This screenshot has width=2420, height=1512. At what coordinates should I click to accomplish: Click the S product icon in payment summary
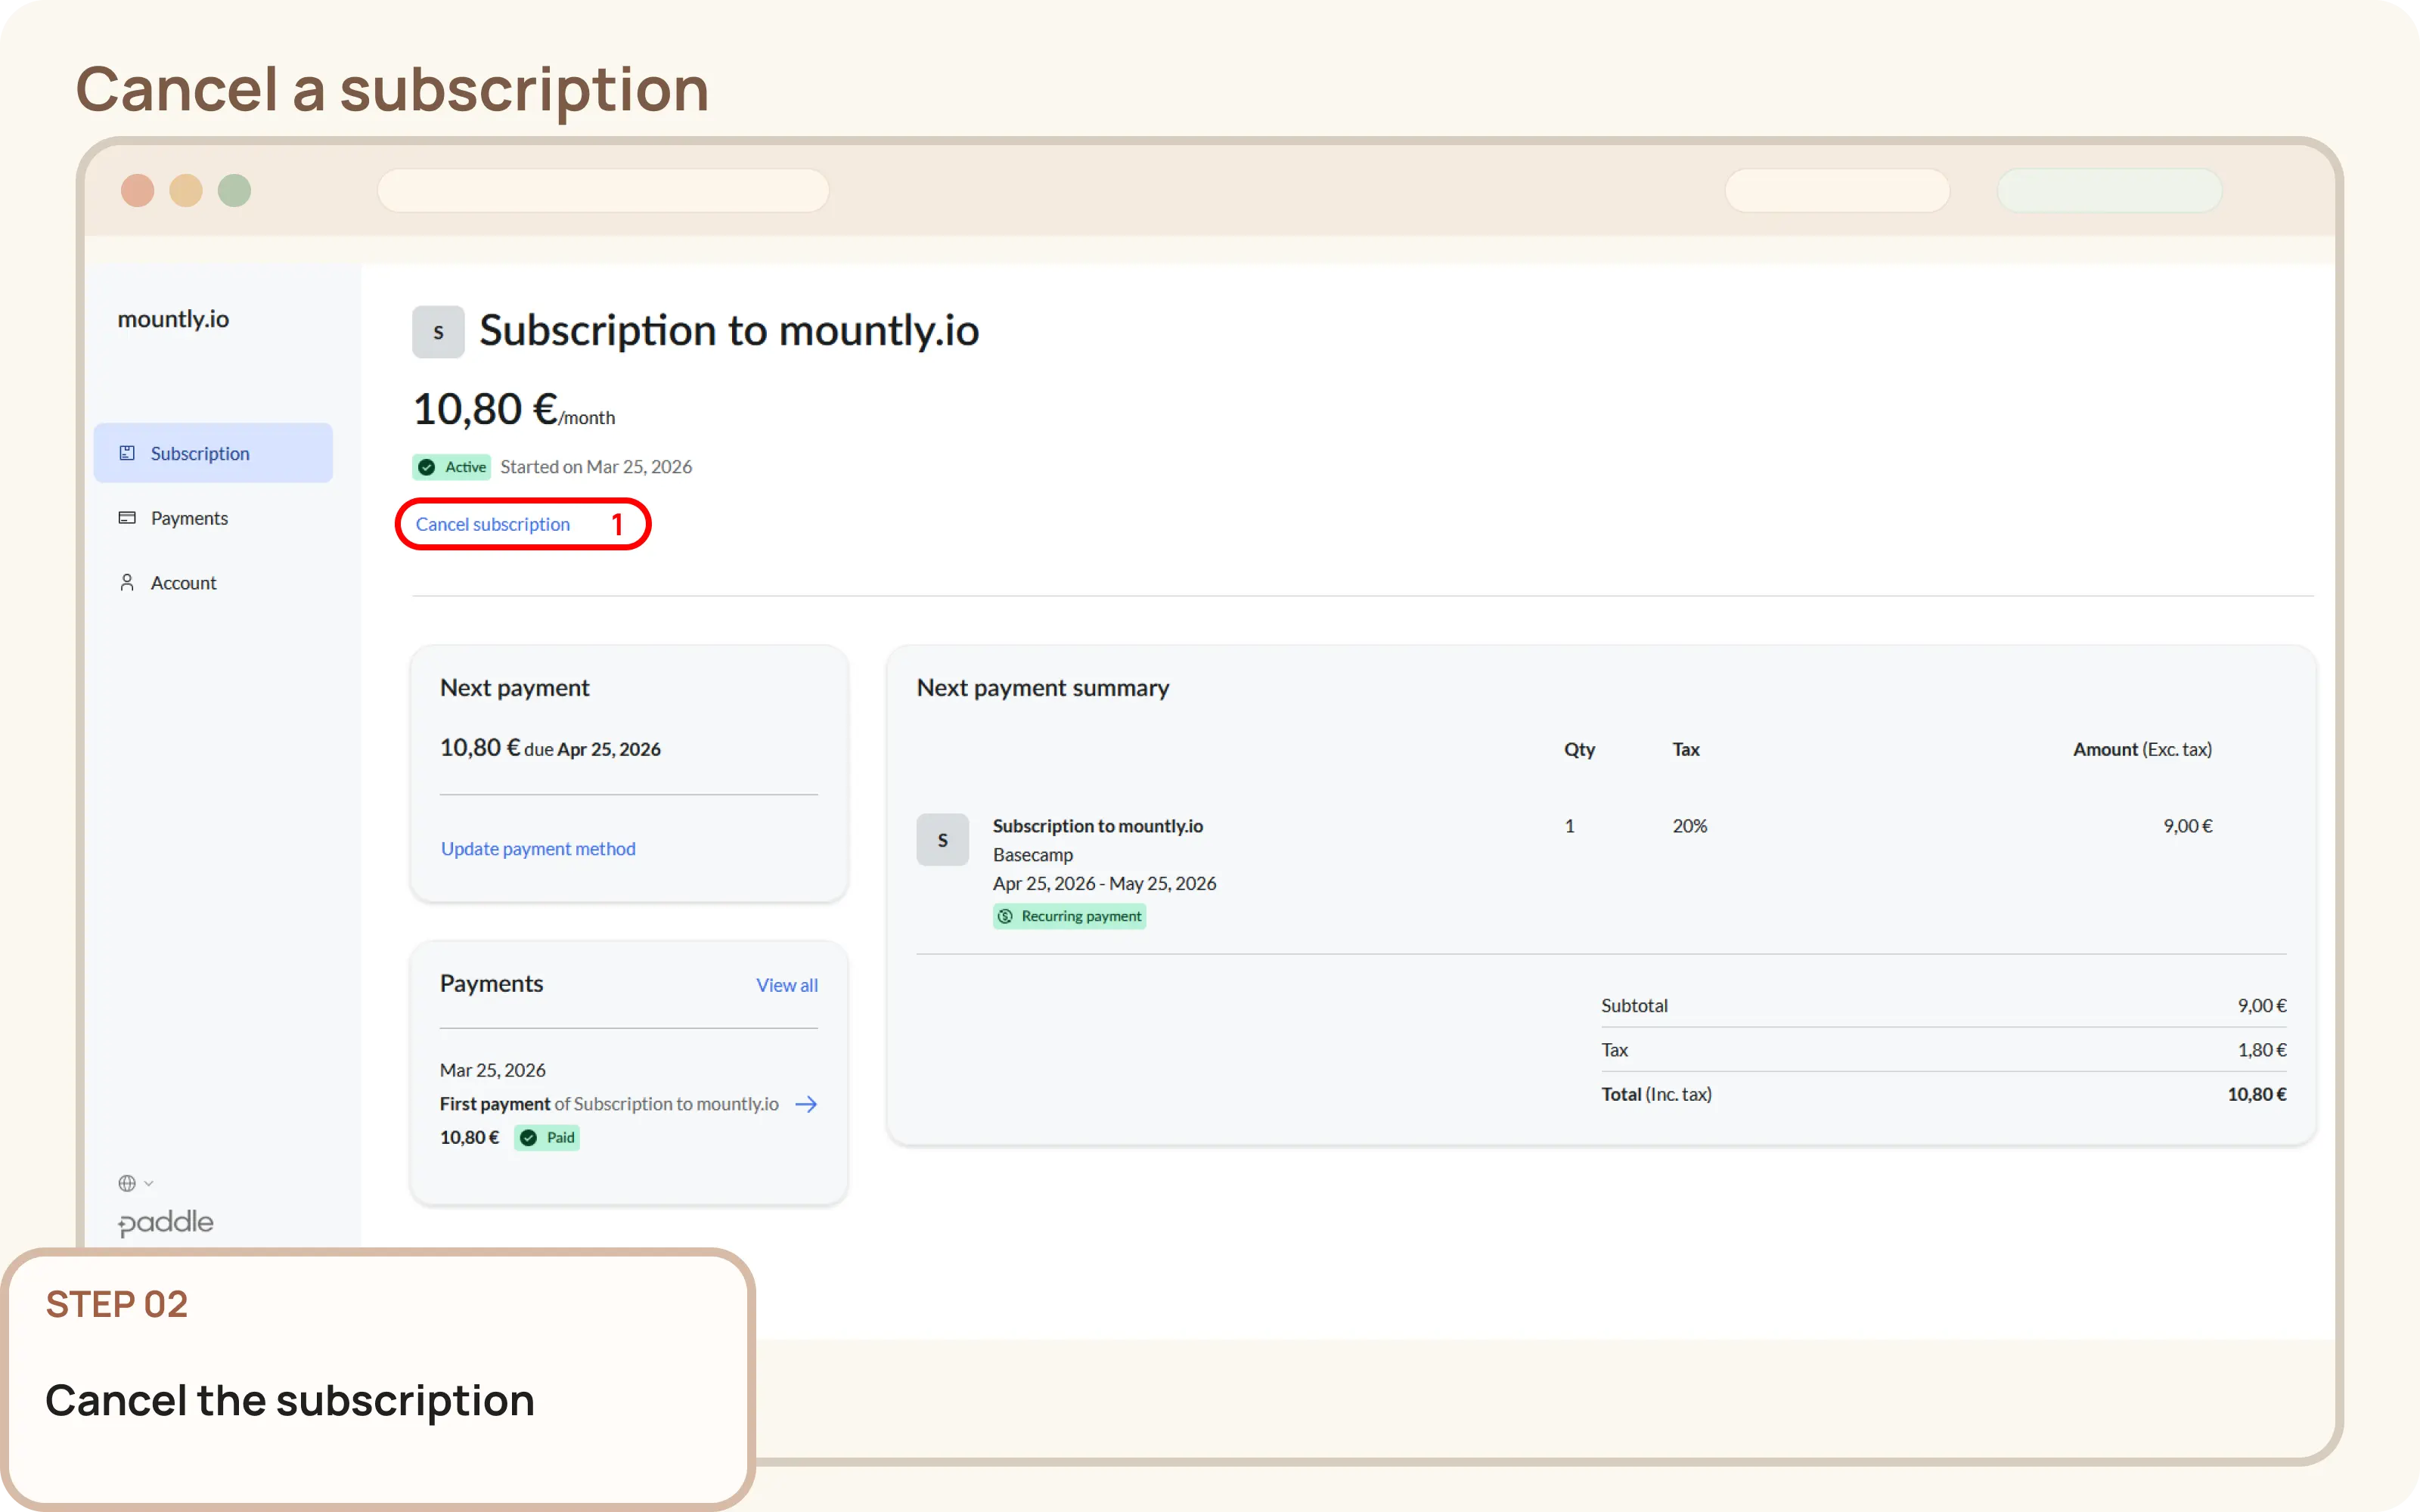coord(942,840)
